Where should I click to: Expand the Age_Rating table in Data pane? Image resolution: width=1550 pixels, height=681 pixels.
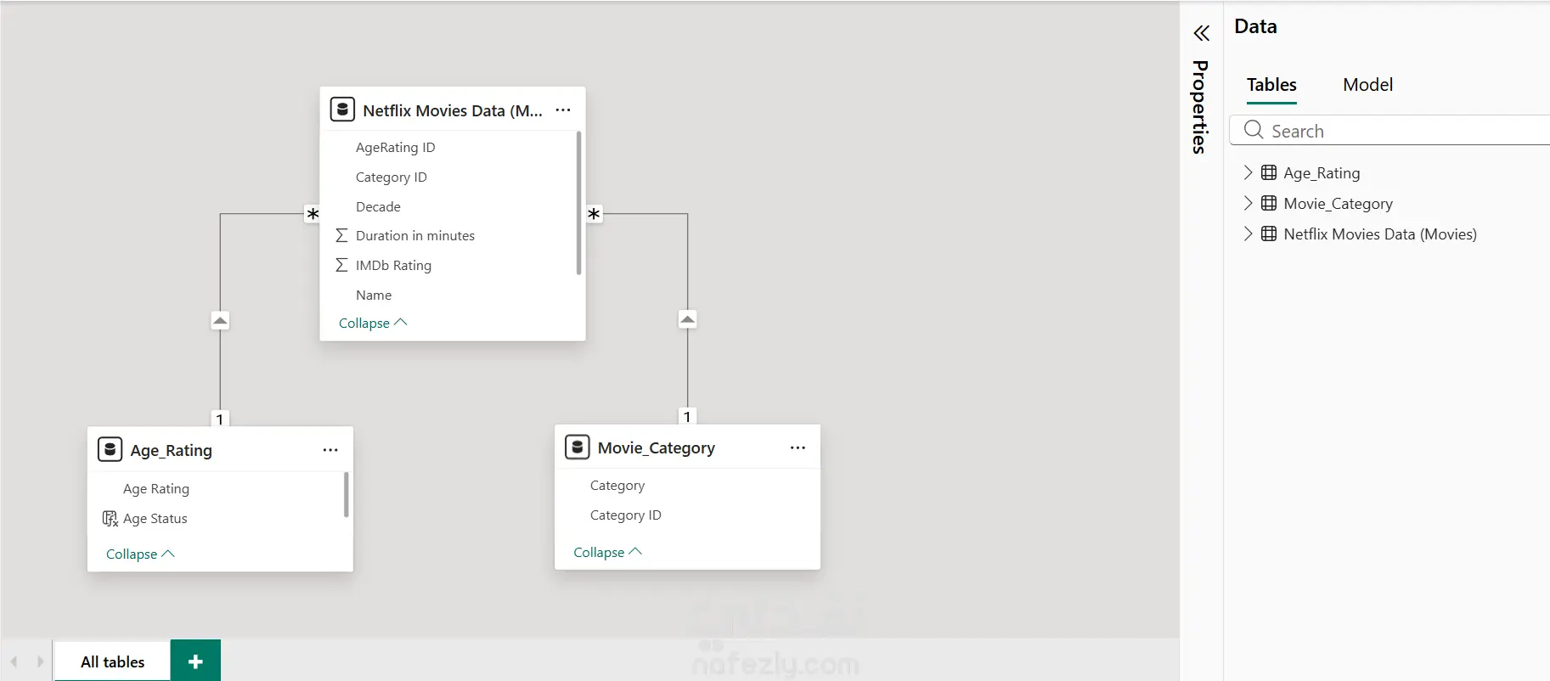tap(1248, 172)
